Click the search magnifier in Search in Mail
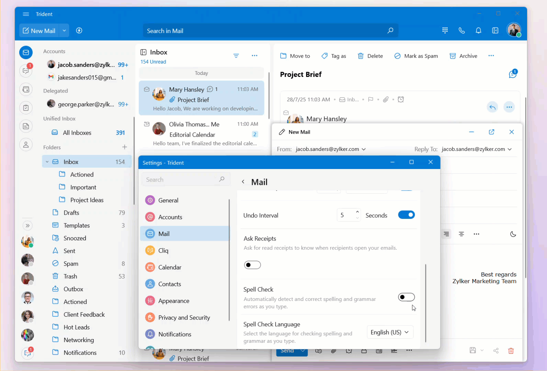 (x=390, y=31)
